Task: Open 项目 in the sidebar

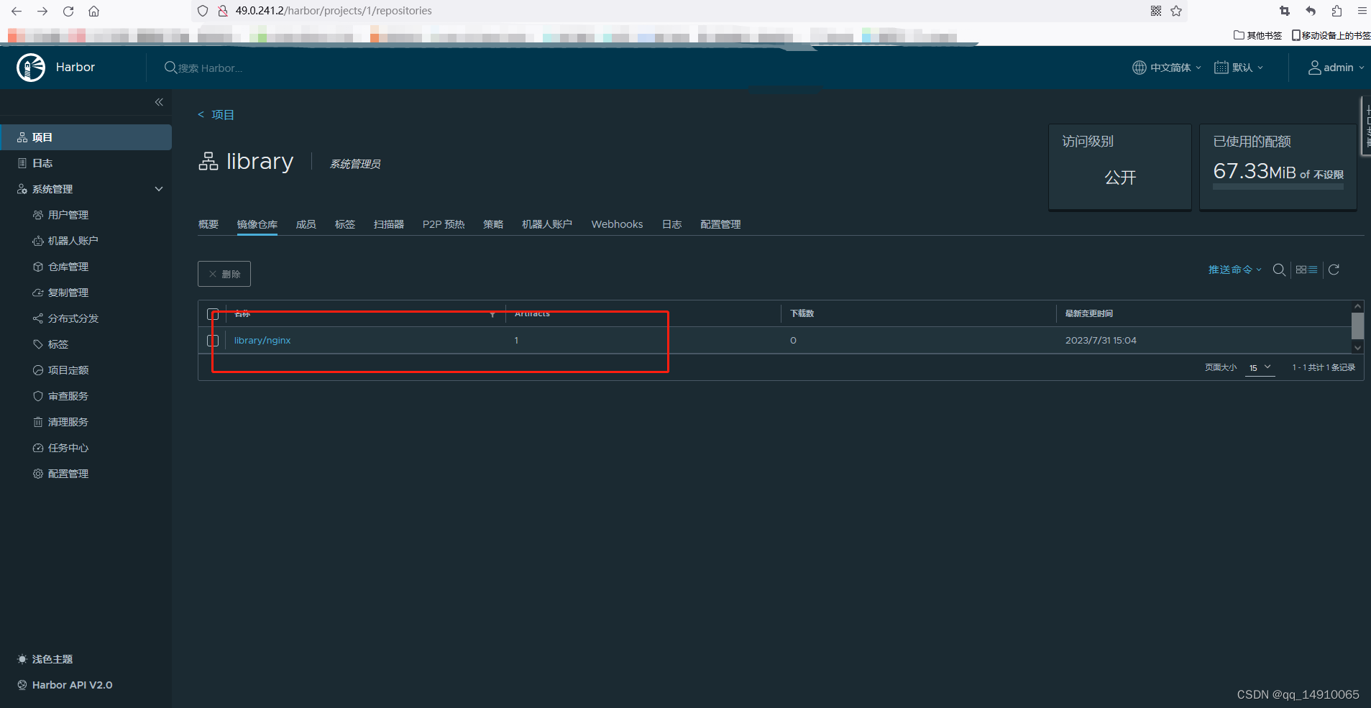Action: [86, 137]
